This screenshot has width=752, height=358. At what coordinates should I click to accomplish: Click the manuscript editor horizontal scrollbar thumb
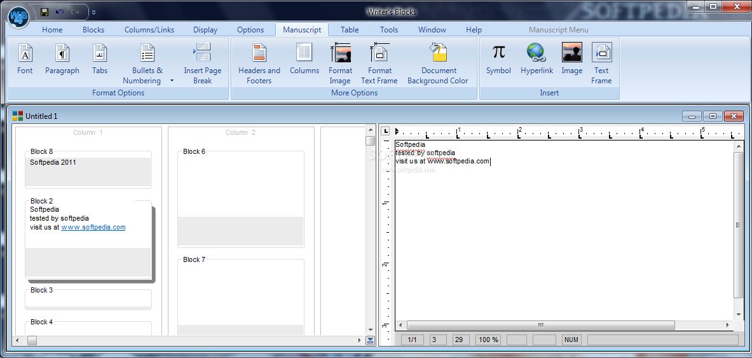(x=540, y=325)
